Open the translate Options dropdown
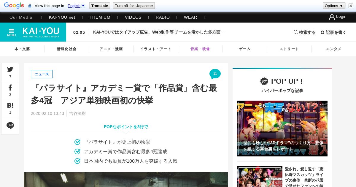The width and height of the screenshot is (356, 187). click(334, 6)
